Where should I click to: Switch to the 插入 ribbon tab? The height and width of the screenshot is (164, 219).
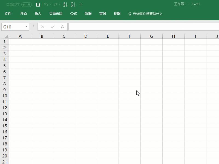coord(38,13)
